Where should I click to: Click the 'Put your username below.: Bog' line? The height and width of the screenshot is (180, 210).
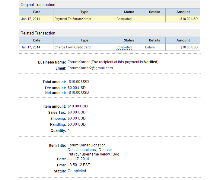point(93,154)
